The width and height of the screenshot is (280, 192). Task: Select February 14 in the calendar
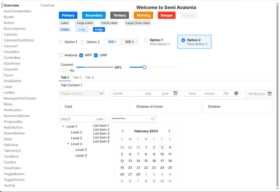pos(138,161)
